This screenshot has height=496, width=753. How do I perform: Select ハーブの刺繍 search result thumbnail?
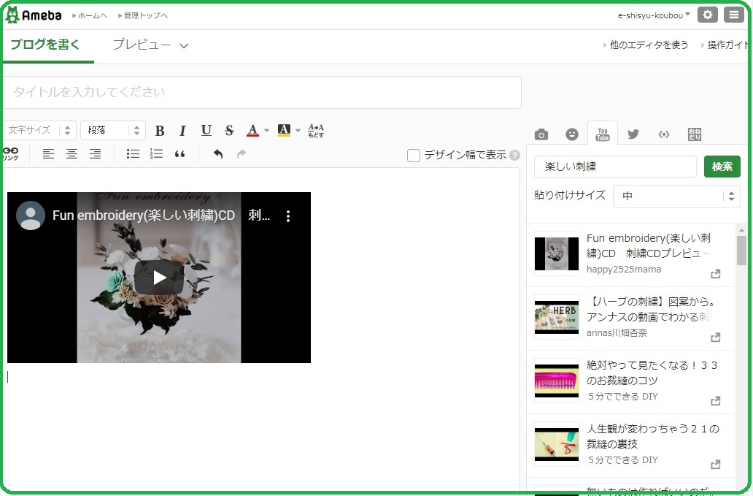coord(557,317)
